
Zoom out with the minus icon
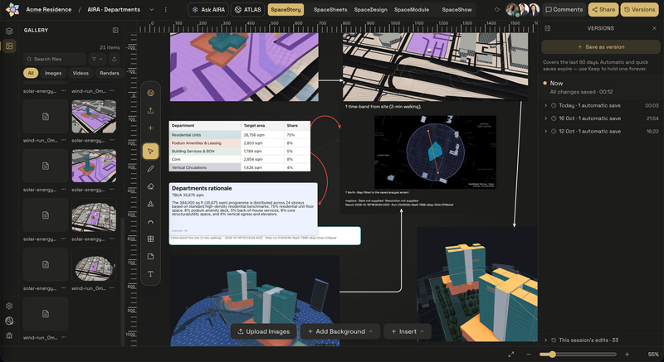click(529, 355)
